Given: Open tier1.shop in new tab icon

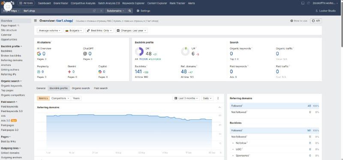Looking at the screenshot, I should [94, 11].
